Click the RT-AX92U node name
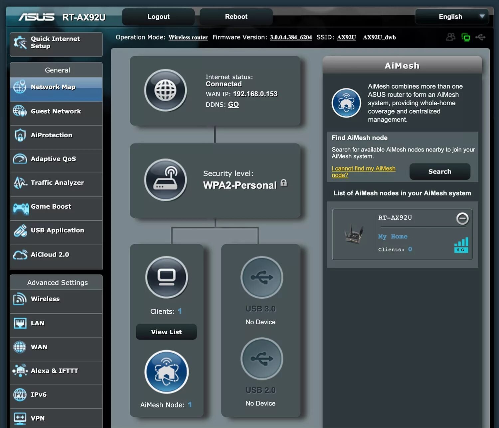 [x=395, y=218]
